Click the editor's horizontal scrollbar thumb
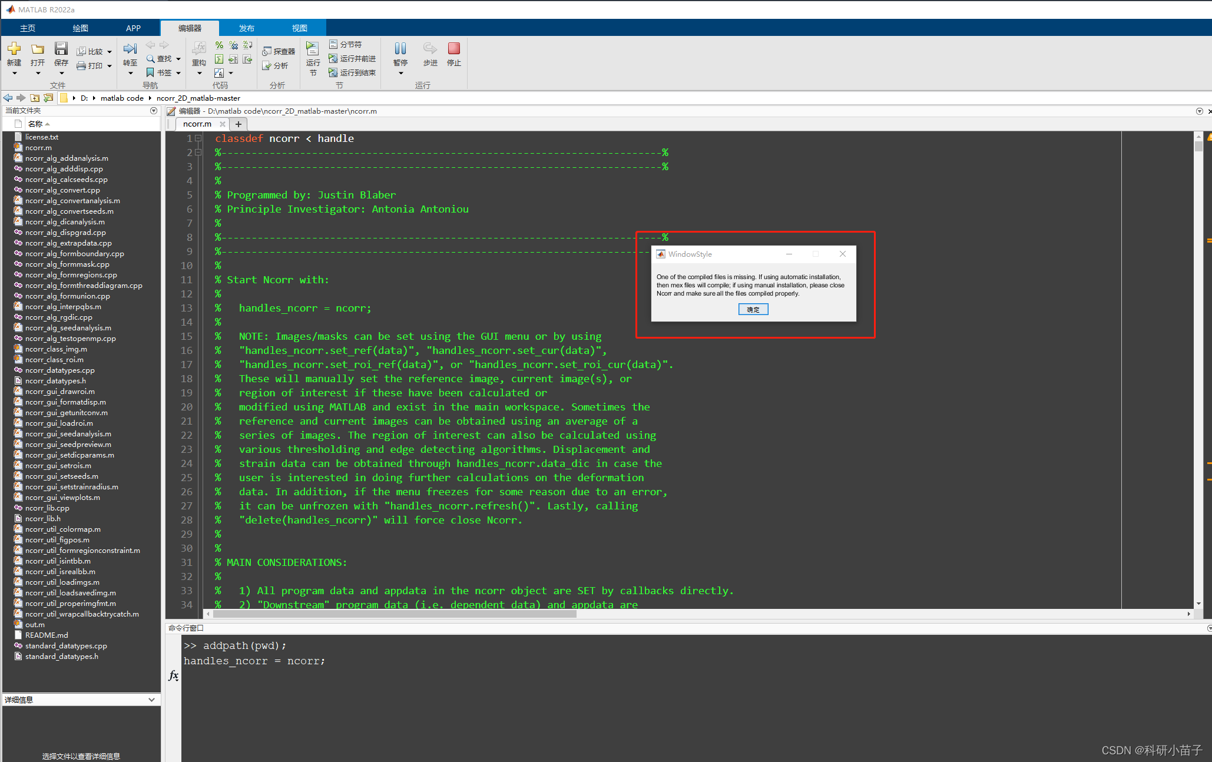The width and height of the screenshot is (1212, 762). pyautogui.click(x=395, y=614)
